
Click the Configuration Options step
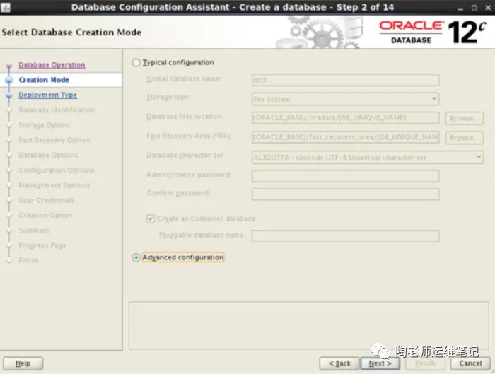56,170
